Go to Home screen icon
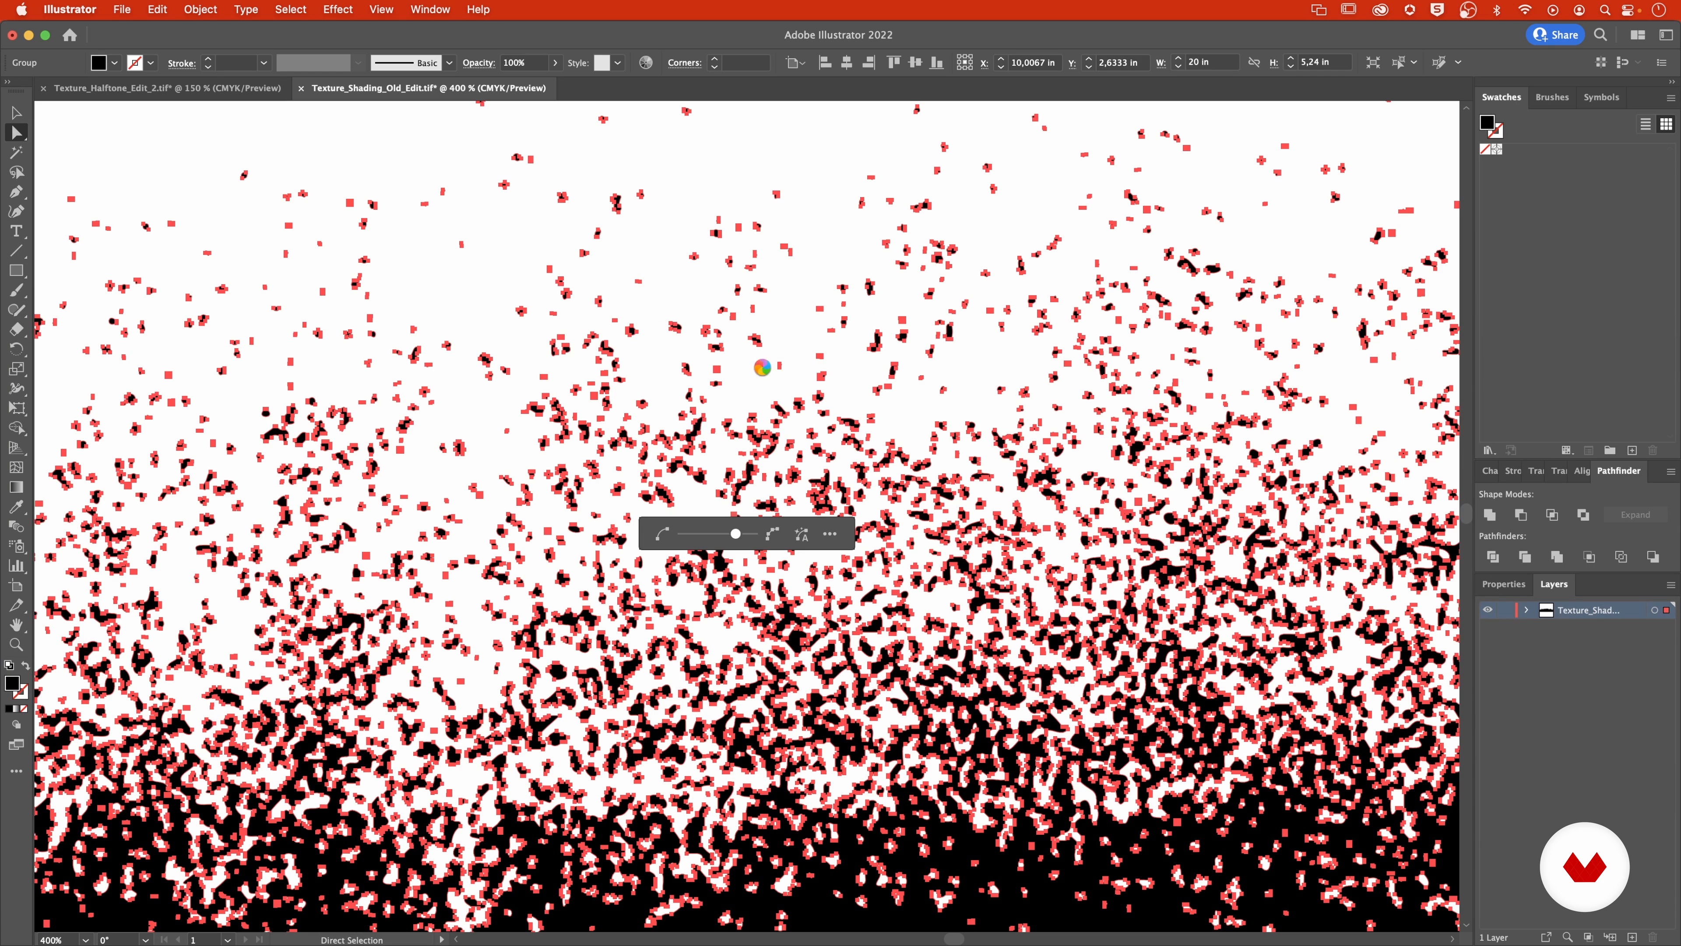Image resolution: width=1681 pixels, height=946 pixels. 70,35
